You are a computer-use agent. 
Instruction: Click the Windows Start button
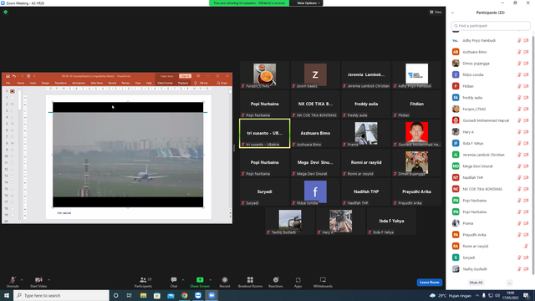pos(7,295)
